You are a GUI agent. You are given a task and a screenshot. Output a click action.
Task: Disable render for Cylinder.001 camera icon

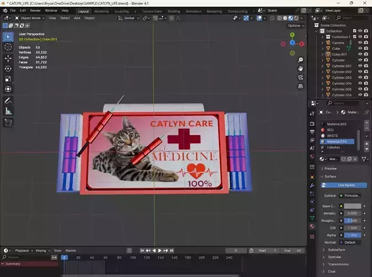366,66
